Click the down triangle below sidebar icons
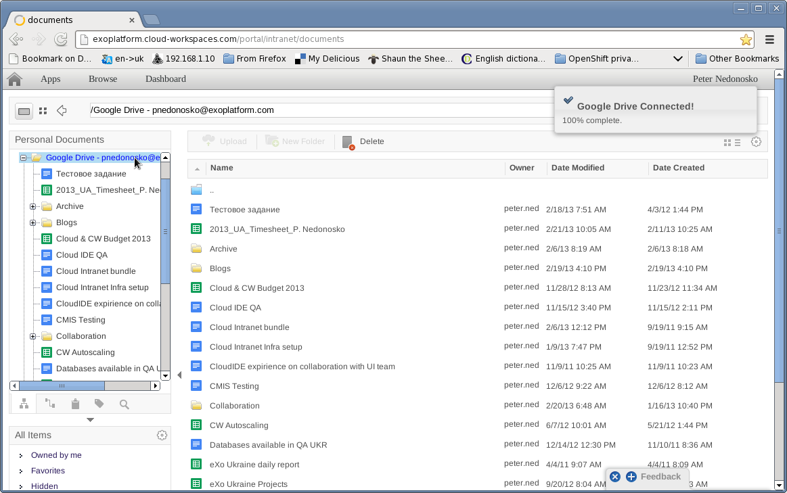This screenshot has width=787, height=493. click(91, 420)
